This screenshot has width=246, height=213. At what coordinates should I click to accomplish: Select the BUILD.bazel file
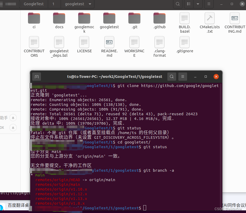185,23
